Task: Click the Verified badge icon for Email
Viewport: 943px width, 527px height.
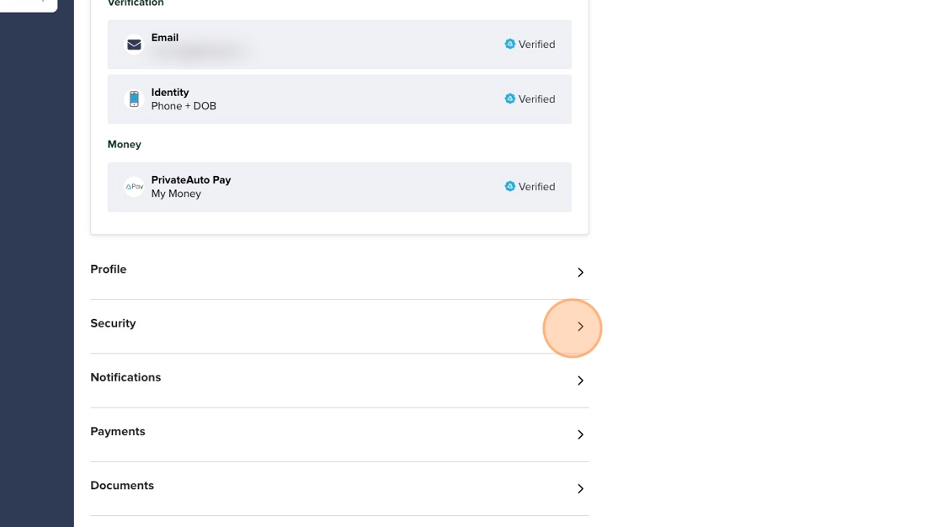Action: [x=509, y=45]
